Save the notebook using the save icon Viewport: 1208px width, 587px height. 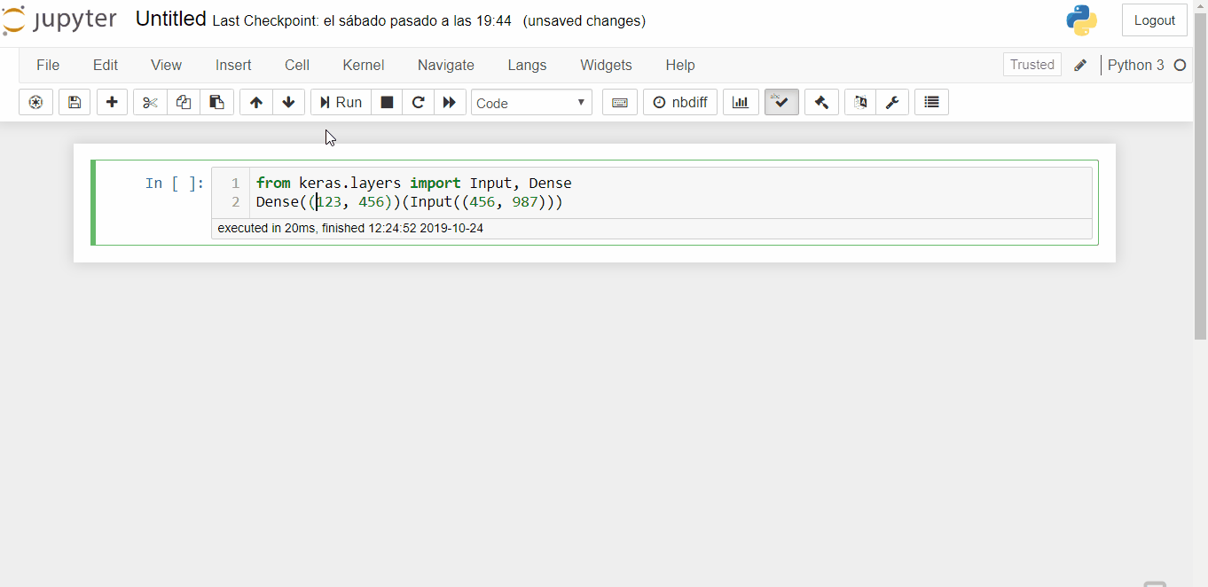[75, 101]
